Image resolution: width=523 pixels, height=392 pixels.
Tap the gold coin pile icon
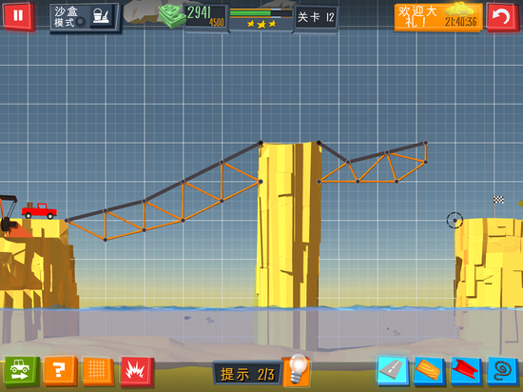pos(460,9)
